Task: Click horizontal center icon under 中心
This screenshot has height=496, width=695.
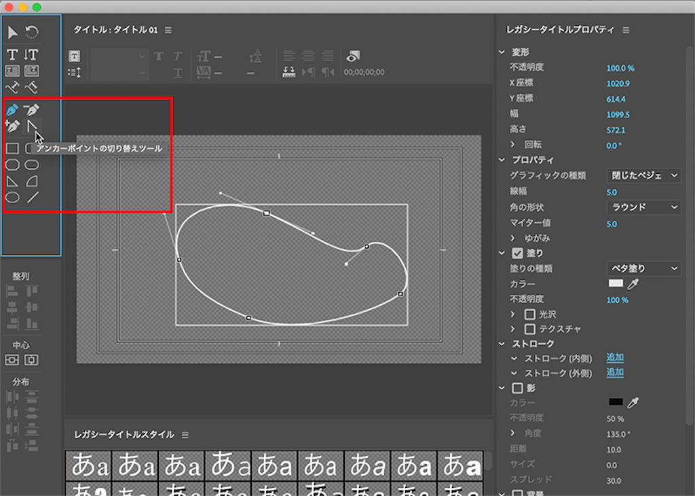Action: (12, 360)
